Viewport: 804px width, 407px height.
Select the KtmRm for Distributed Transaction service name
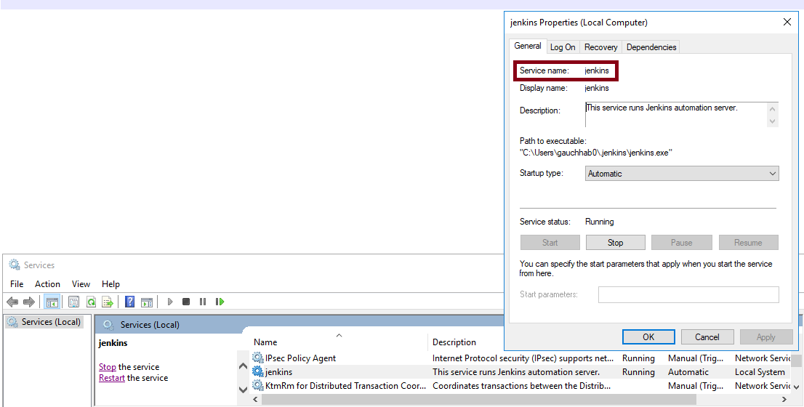coord(345,385)
